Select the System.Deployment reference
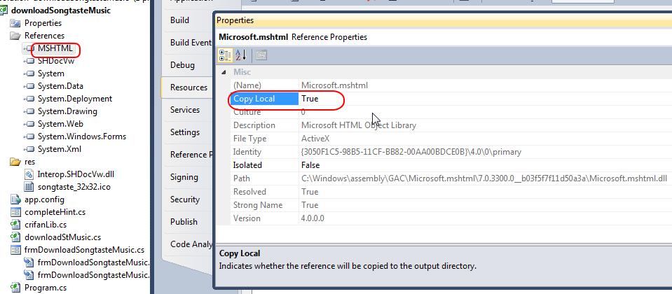This screenshot has width=672, height=294. coord(74,99)
